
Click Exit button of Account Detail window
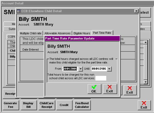pos(144,105)
